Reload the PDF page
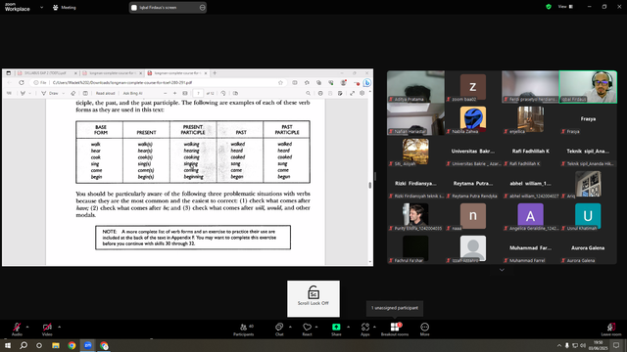Viewport: 627px width, 352px height. point(22,82)
